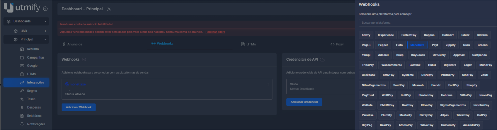Viewport: 497px width, 130px height.
Task: Open the webhook card options menu
Action: tap(268, 85)
